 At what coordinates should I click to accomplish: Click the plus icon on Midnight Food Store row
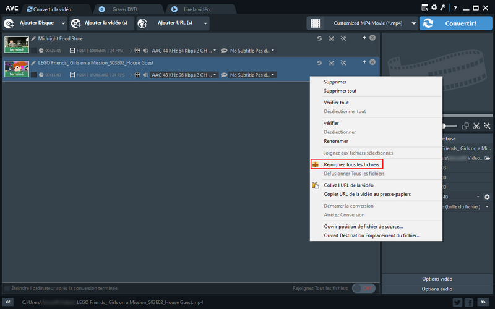coord(364,38)
